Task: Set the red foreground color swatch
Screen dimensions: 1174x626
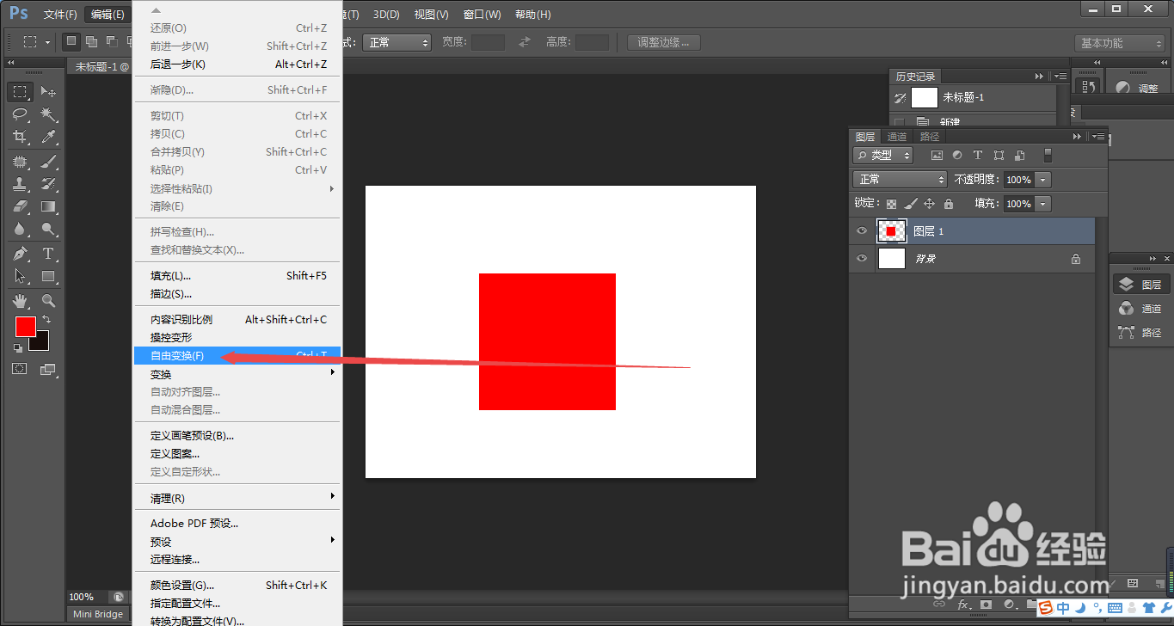Action: point(26,327)
